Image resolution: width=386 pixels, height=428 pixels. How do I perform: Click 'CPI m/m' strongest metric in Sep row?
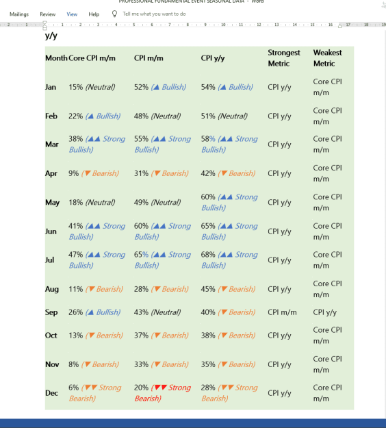click(x=282, y=312)
